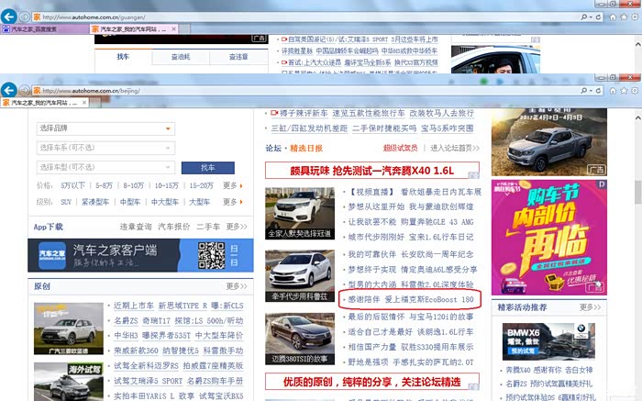Image resolution: width=642 pixels, height=401 pixels.
Task: Open the 迈腾380TSI的故事 car thumbnail
Action: 300,337
